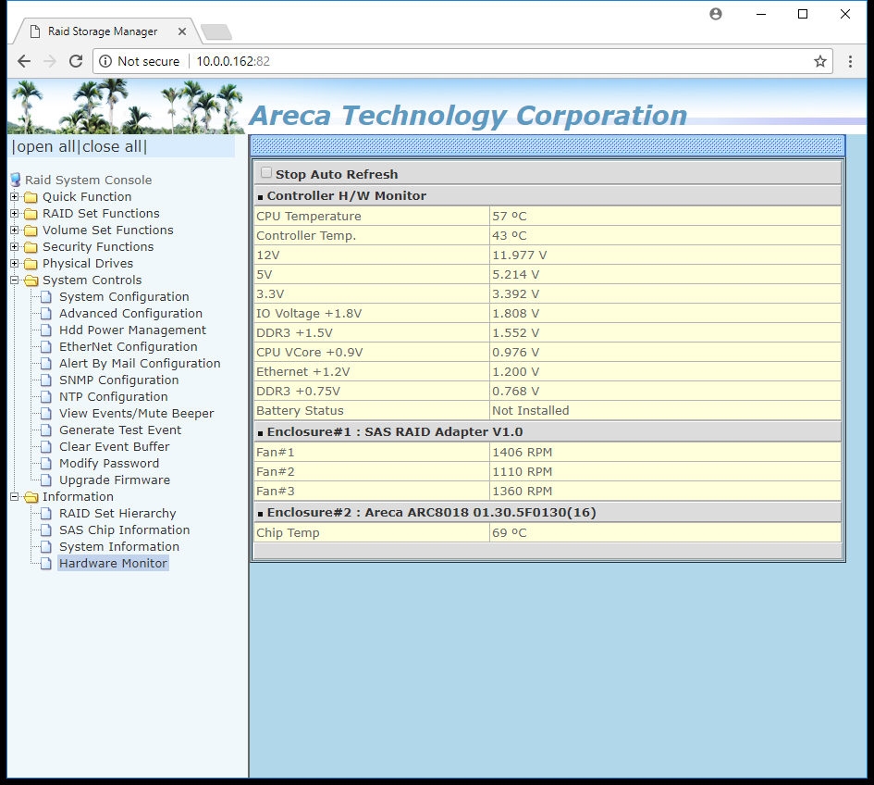Click the NTP Configuration page icon
874x785 pixels.
tap(46, 397)
